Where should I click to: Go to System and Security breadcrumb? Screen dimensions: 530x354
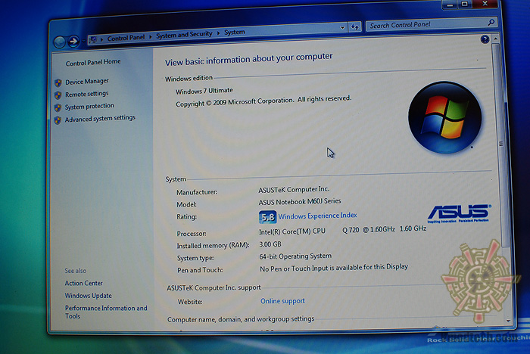[184, 35]
